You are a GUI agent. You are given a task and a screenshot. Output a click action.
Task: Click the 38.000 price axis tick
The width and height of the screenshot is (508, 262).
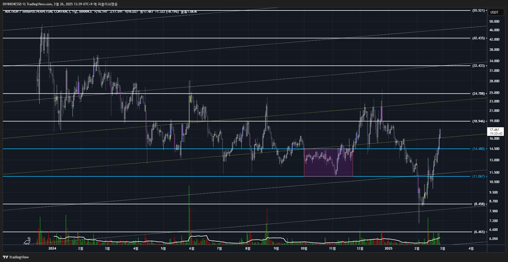pos(494,50)
